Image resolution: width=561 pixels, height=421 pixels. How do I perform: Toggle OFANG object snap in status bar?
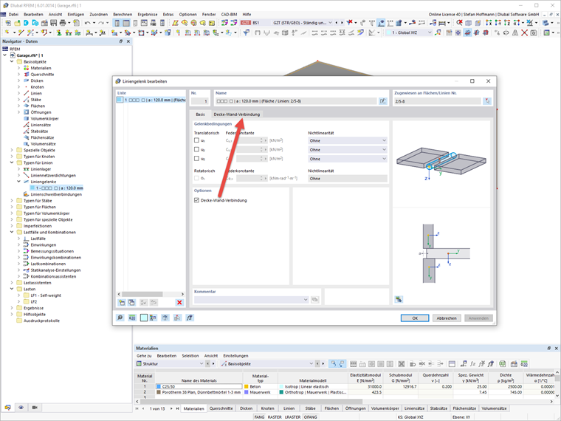pyautogui.click(x=311, y=417)
